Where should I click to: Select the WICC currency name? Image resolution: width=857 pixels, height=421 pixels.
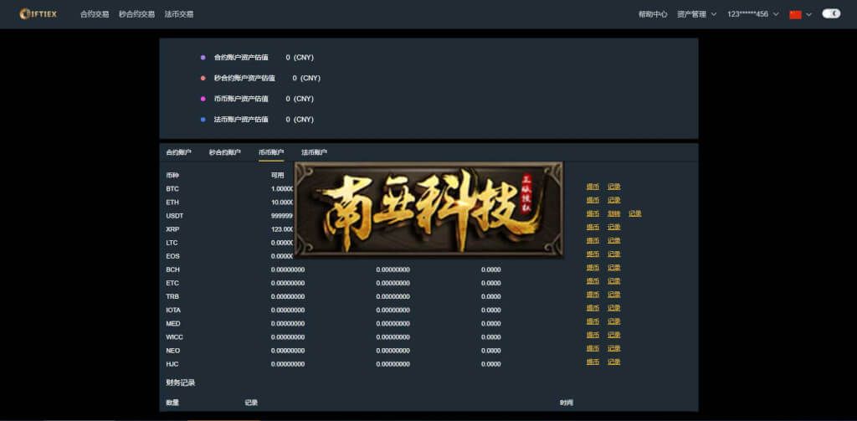point(174,336)
